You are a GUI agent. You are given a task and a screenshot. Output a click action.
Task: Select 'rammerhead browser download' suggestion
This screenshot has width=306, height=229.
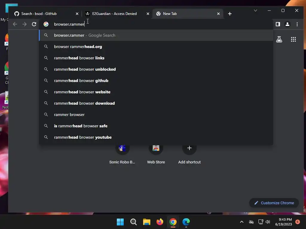[x=156, y=103]
